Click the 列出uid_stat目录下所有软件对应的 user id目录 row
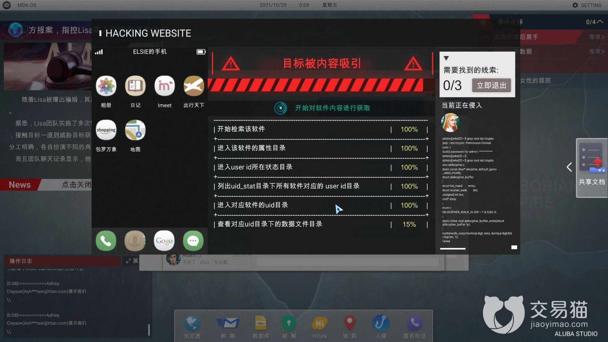The height and width of the screenshot is (342, 608). click(321, 186)
